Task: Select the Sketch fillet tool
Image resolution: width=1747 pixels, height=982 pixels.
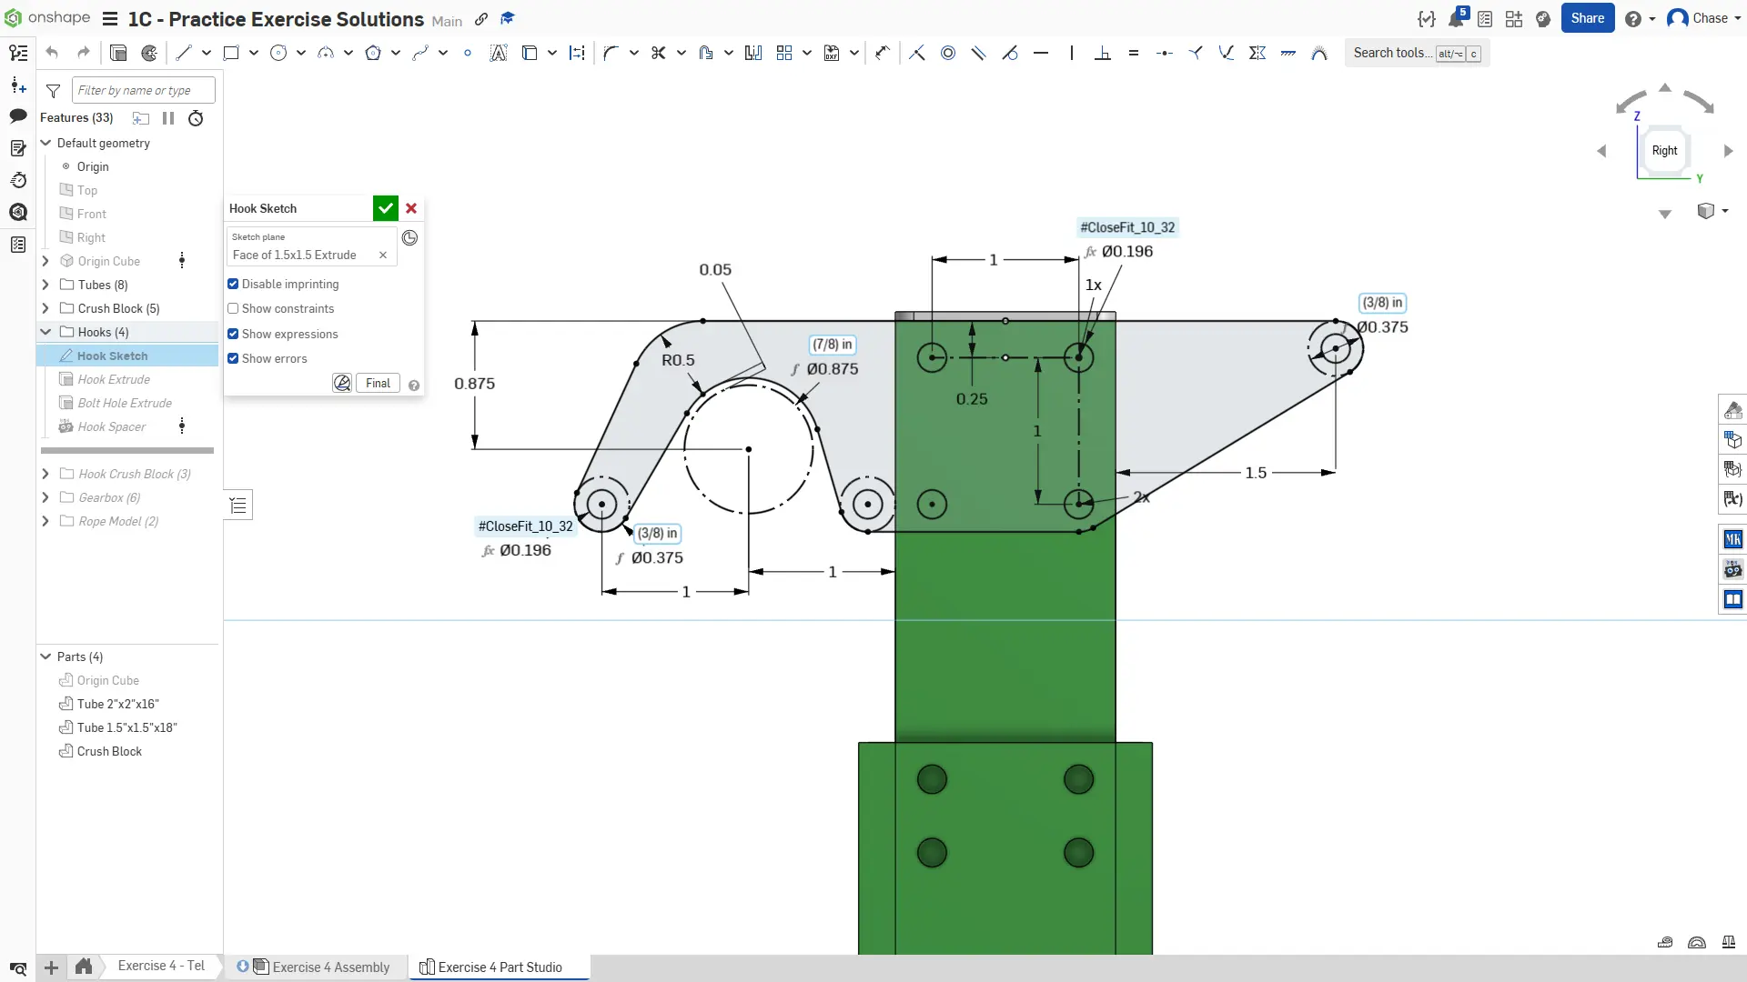Action: coord(611,53)
